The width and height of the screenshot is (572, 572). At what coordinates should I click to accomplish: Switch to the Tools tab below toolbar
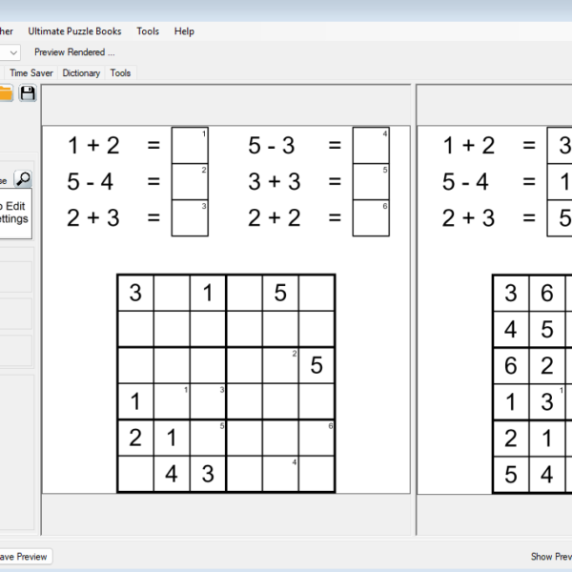(x=120, y=72)
